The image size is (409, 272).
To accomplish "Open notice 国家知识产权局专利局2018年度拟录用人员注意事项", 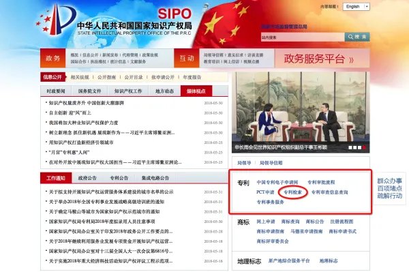I will pos(102,222).
